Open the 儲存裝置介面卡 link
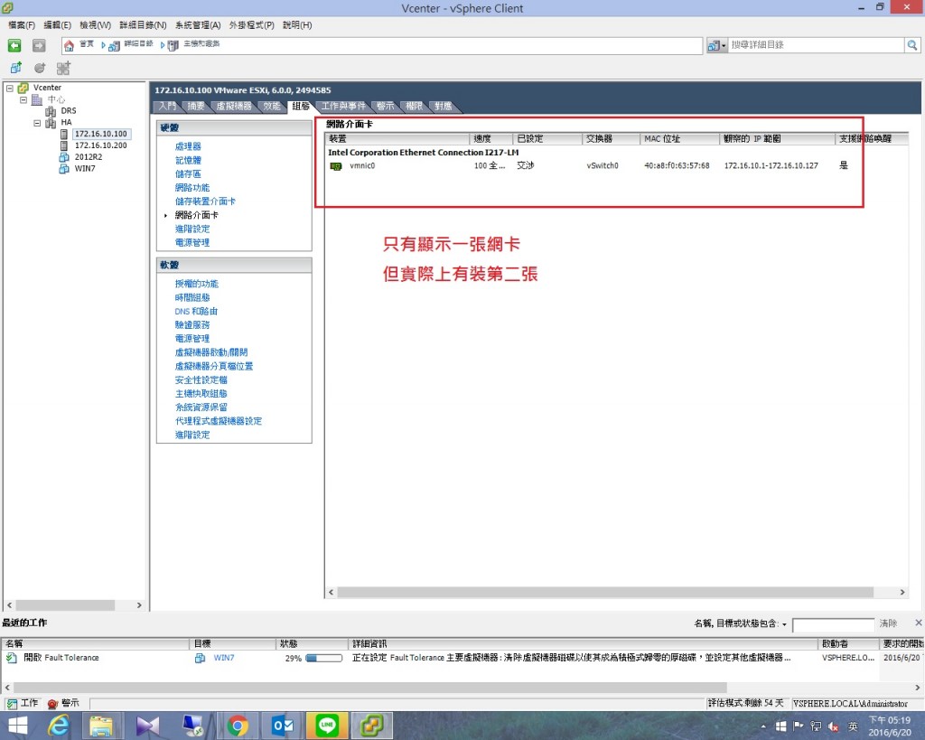Viewport: 925px width, 740px height. coord(205,201)
